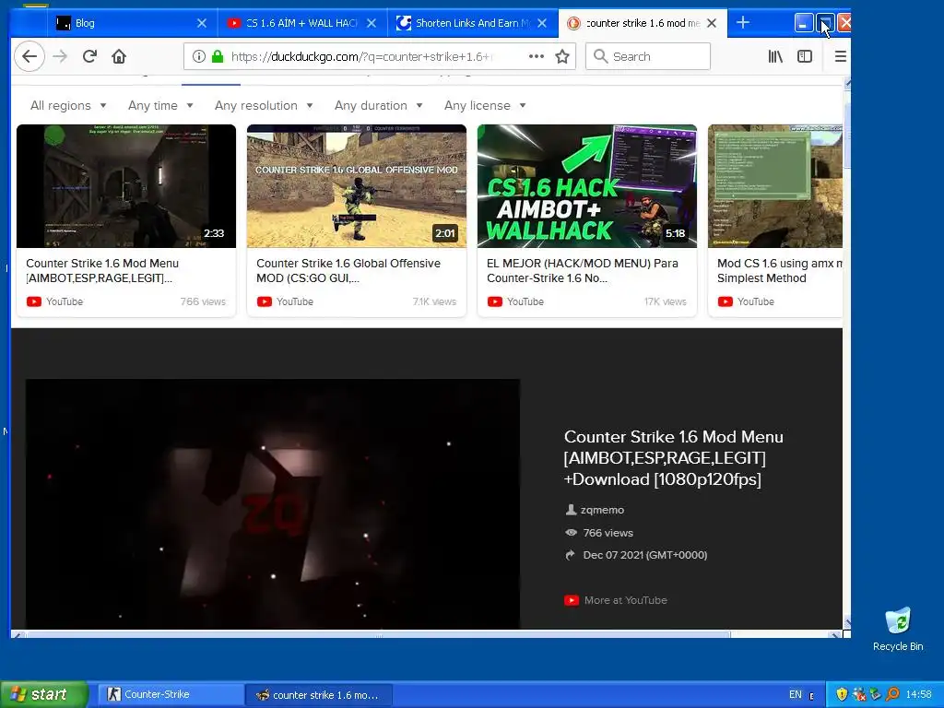Show site information icon in address bar
The width and height of the screenshot is (944, 708).
coord(198,56)
